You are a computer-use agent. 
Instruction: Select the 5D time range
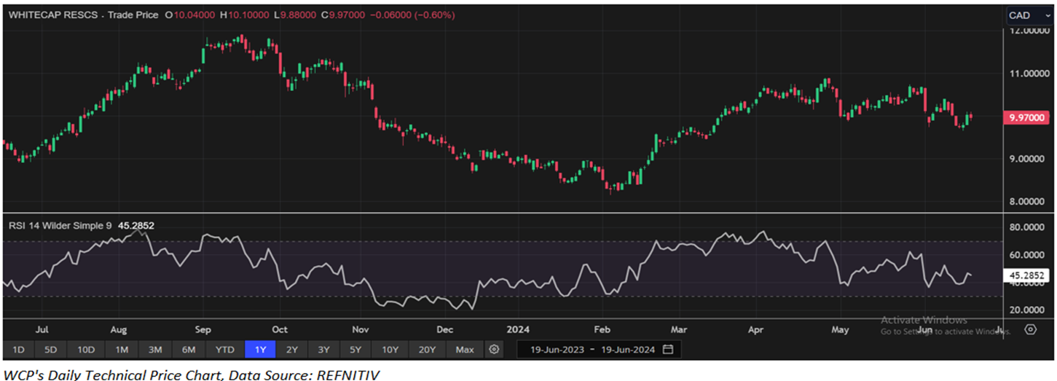(x=50, y=350)
